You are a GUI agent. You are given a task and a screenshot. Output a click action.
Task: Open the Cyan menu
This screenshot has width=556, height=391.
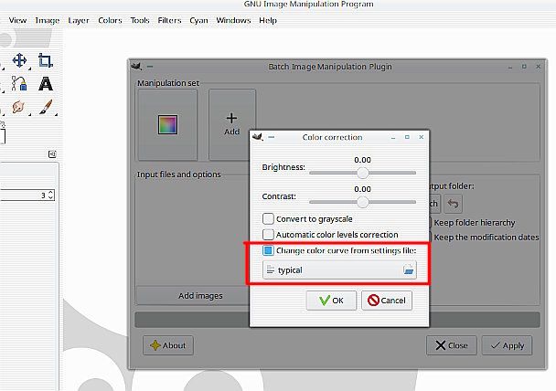tap(198, 20)
